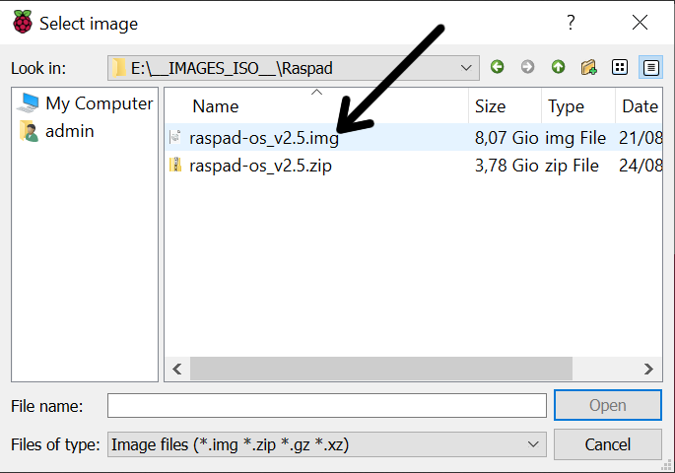Create a new folder
Screen dimensions: 675x473
coord(588,67)
